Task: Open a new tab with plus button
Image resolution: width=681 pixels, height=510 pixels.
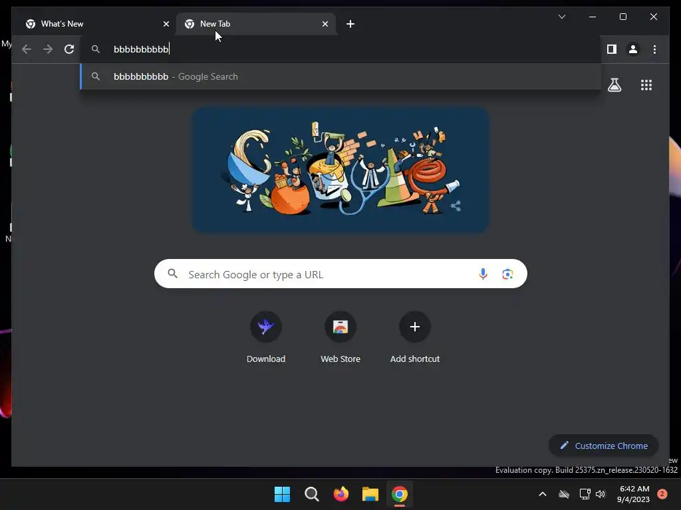Action: tap(350, 24)
